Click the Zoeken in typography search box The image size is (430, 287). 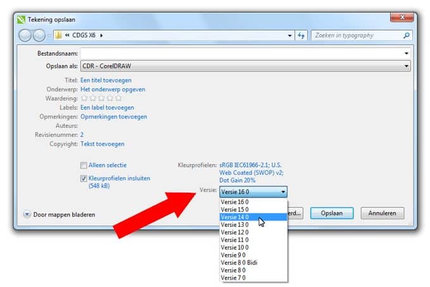pyautogui.click(x=357, y=35)
